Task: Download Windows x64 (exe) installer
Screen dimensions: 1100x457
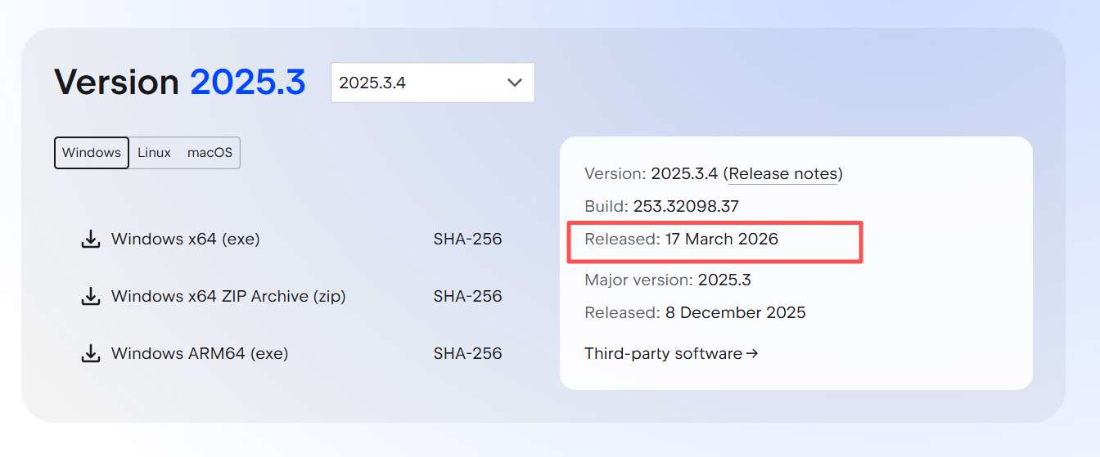Action: click(x=185, y=240)
